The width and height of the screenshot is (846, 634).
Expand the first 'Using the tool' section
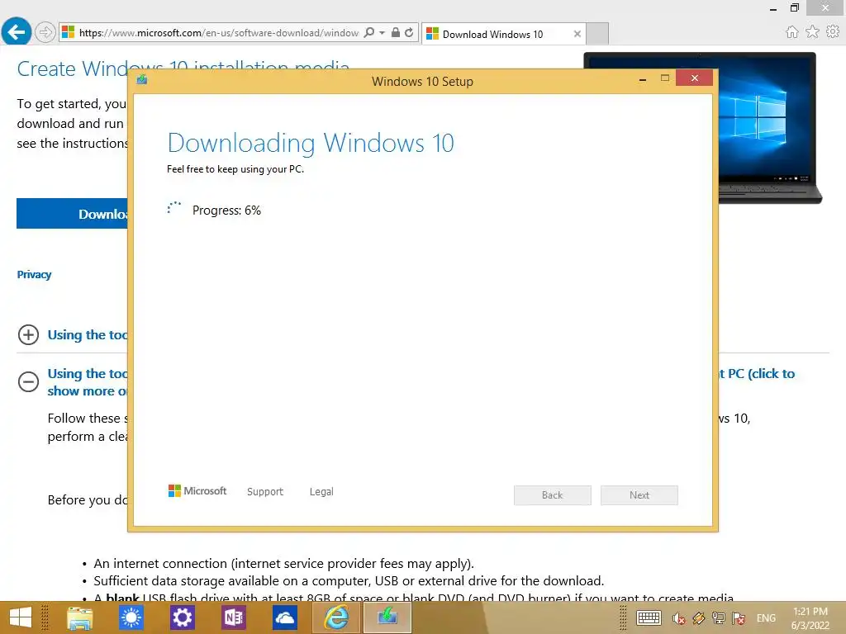[x=28, y=335]
